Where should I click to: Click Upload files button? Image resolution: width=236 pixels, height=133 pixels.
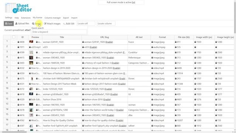point(22,24)
